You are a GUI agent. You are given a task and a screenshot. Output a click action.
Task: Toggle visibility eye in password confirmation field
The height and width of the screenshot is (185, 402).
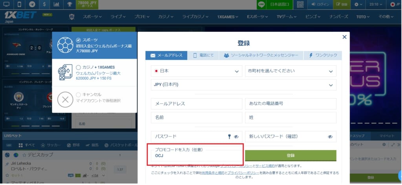coord(330,137)
